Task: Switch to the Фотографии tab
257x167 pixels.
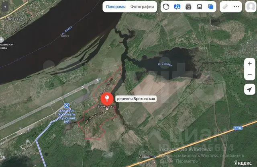Action: tap(142, 7)
